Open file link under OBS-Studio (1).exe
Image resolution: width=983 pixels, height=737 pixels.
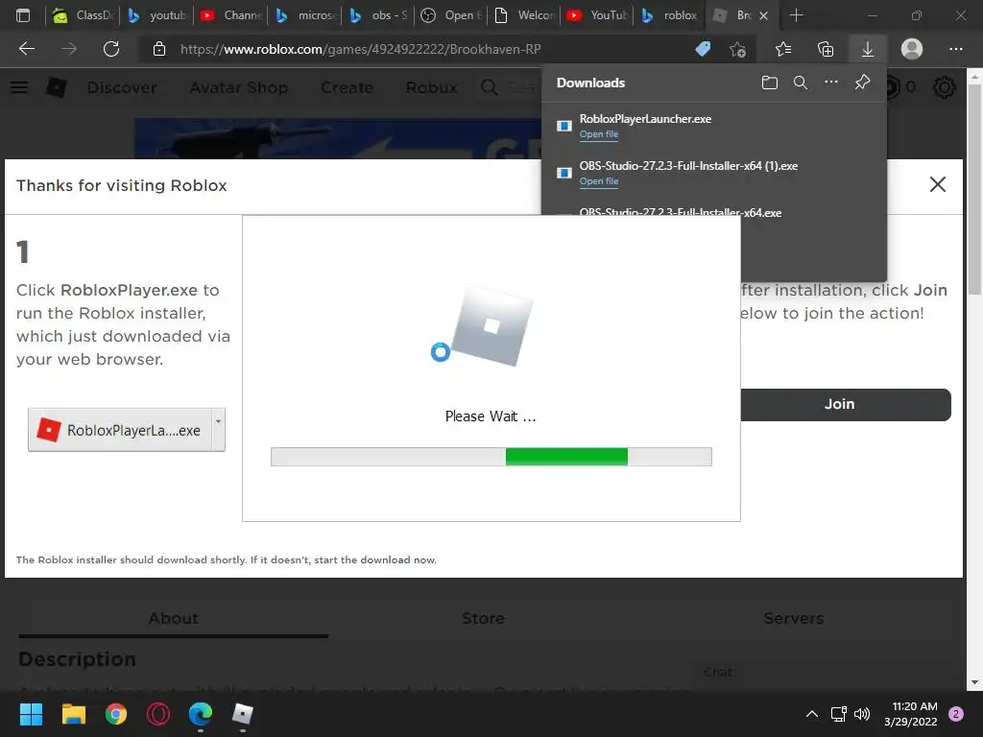(599, 181)
